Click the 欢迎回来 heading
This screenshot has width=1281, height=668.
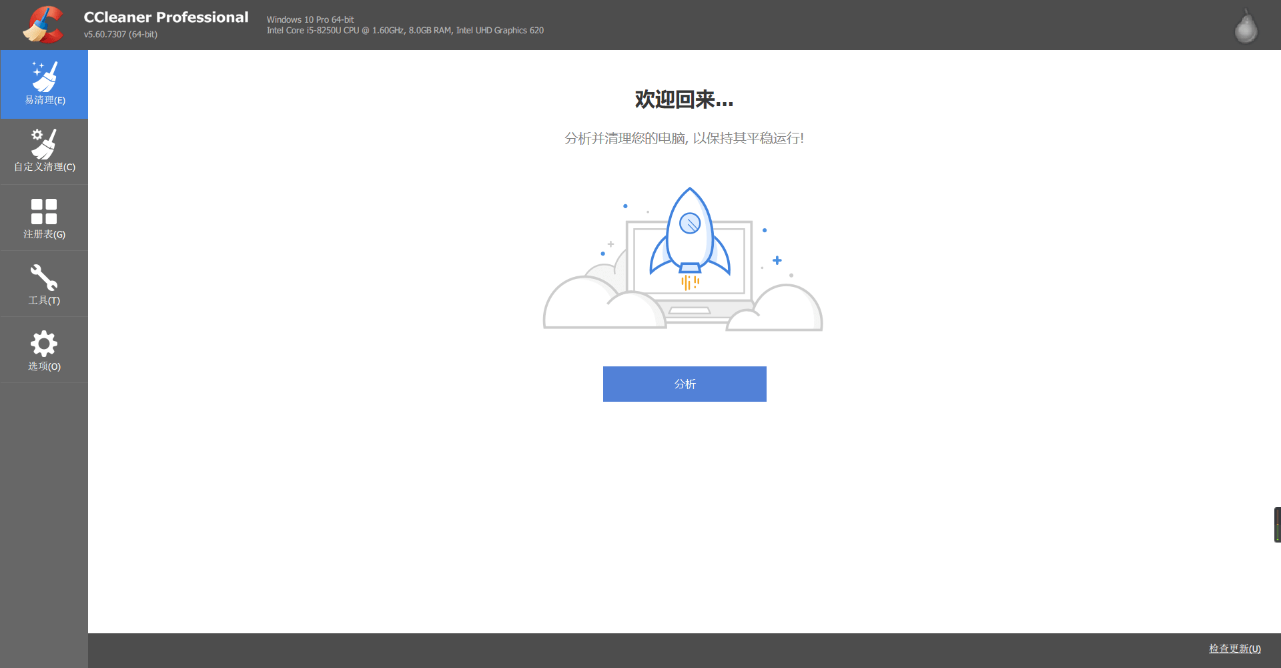684,99
